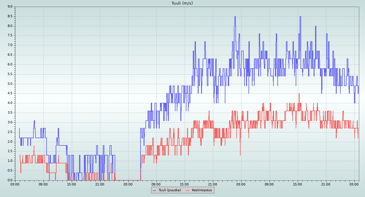Select the 2.0 value on the y-axis
365x197 pixels.
(10, 142)
